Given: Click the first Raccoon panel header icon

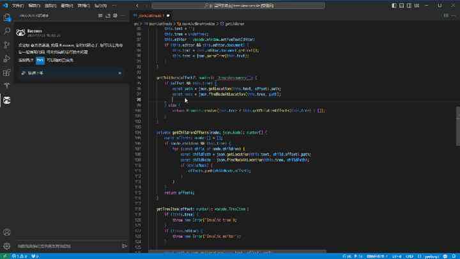Looking at the screenshot, I should [x=100, y=15].
